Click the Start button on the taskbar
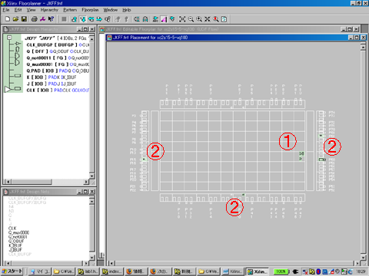Viewport: 369px width, 276px height. pyautogui.click(x=12, y=271)
